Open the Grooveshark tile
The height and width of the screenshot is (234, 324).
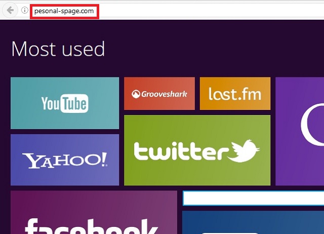click(159, 93)
